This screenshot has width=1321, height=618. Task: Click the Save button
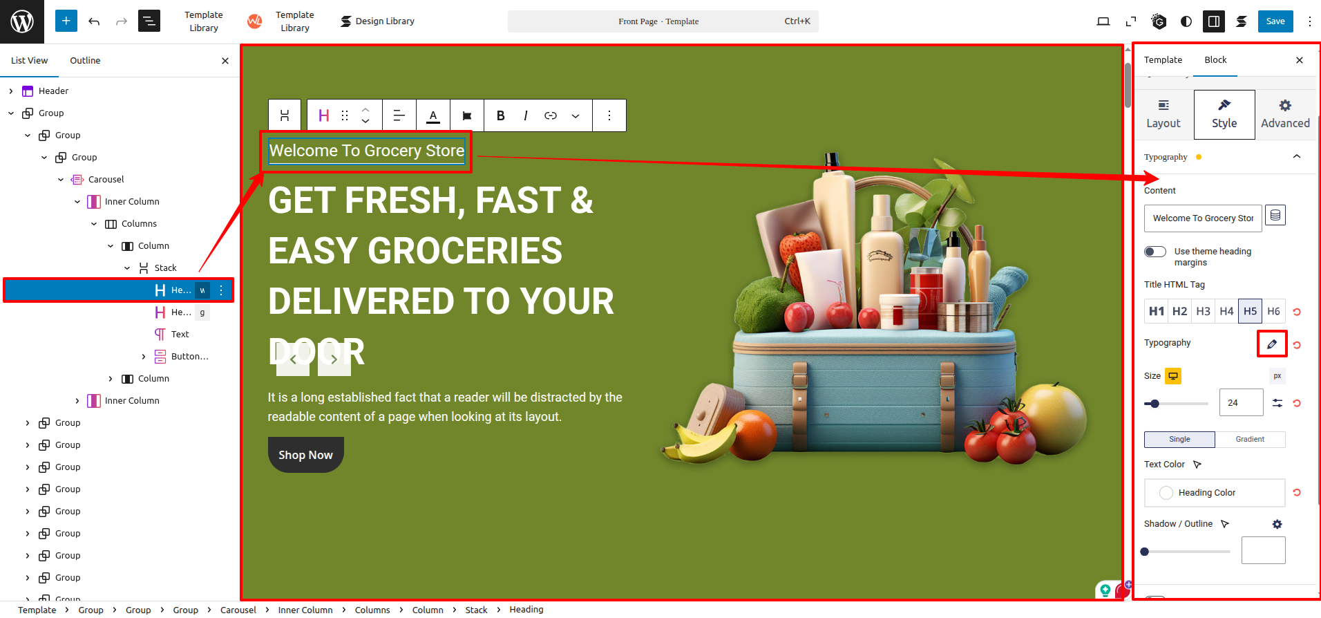pyautogui.click(x=1275, y=21)
